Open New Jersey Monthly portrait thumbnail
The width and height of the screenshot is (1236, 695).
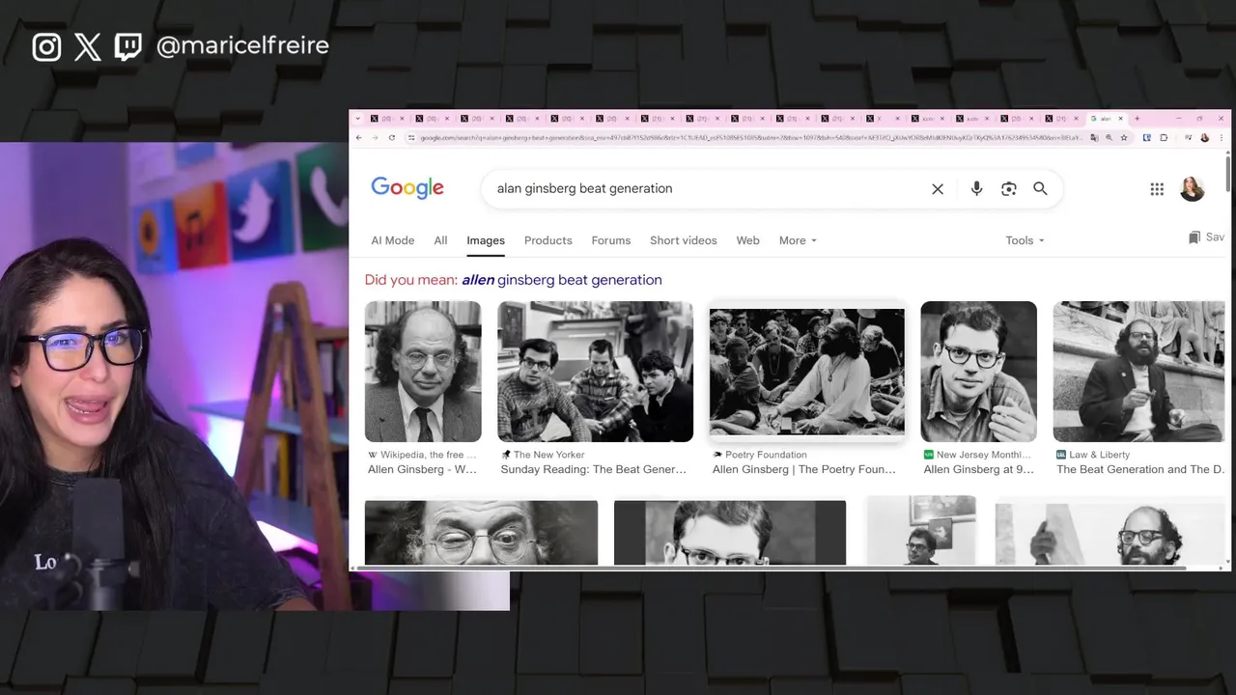(x=978, y=372)
